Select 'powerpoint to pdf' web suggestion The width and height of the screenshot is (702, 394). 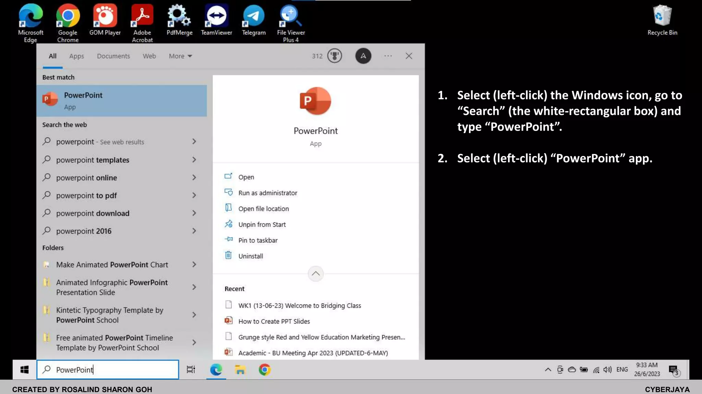(x=86, y=196)
